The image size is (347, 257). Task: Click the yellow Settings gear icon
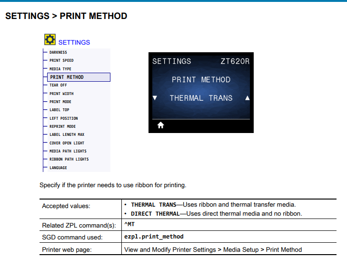point(50,40)
